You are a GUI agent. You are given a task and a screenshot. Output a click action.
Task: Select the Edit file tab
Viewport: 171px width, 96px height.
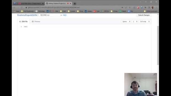coord(23,22)
